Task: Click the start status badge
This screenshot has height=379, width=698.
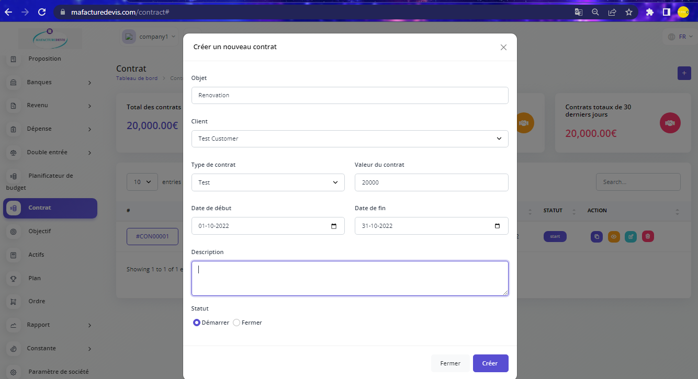Action: (x=555, y=236)
